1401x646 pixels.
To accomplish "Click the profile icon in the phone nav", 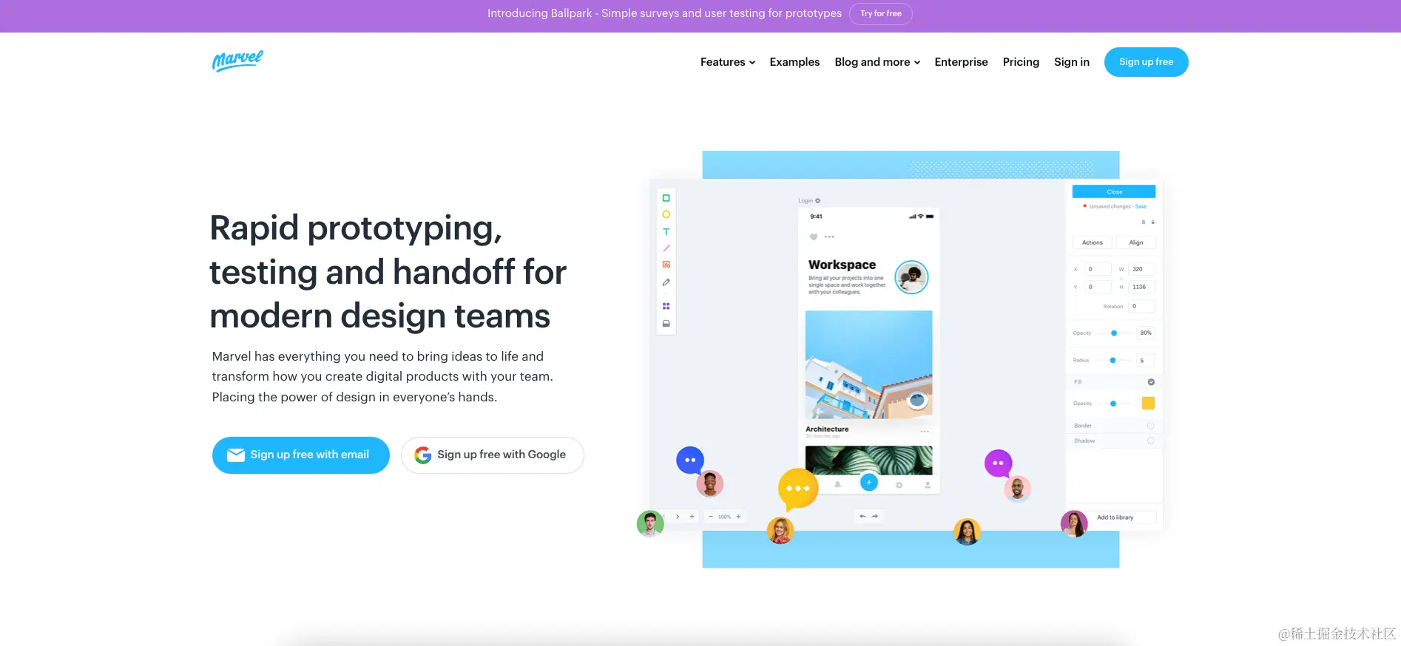I will click(927, 485).
